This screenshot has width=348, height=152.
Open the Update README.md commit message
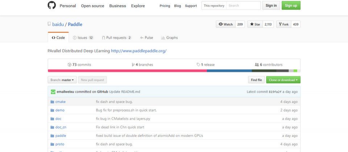coord(124,92)
